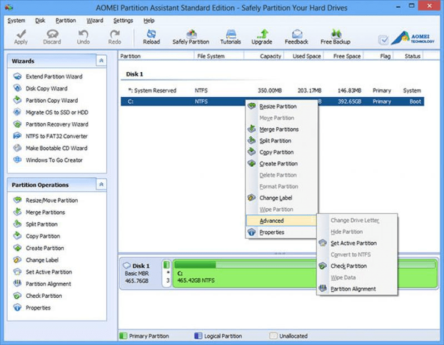The width and height of the screenshot is (444, 345).
Task: Click the green Primary Partition legend swatch
Action: coord(123,336)
